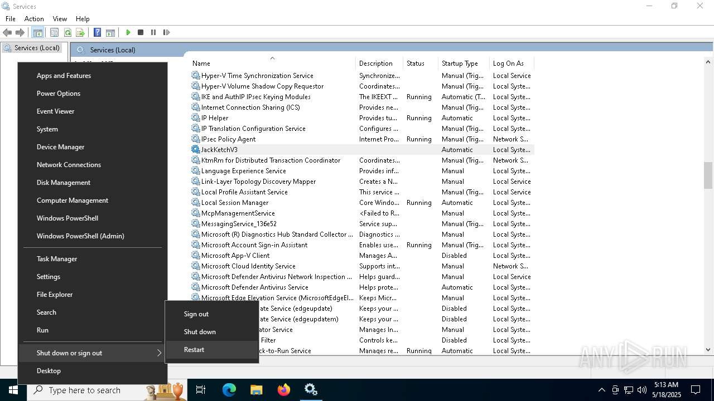
Task: Open the Action Center notification icon
Action: point(696,390)
